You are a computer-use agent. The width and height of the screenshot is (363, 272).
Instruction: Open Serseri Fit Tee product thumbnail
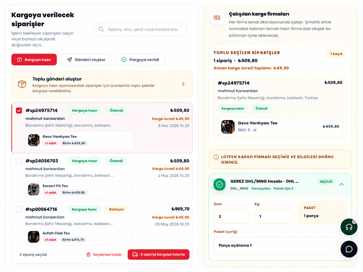click(x=34, y=190)
